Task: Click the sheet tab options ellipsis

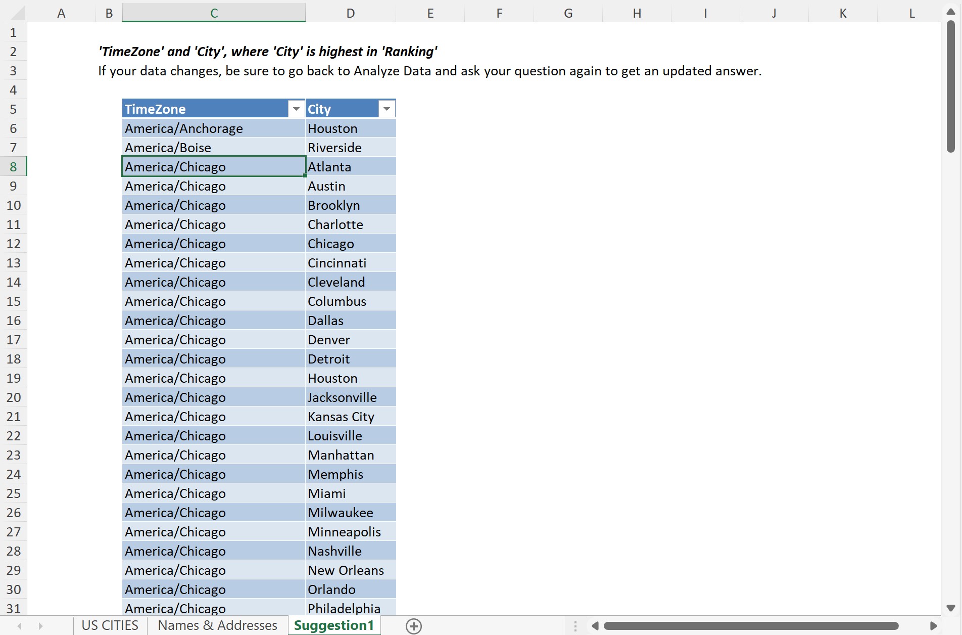Action: tap(575, 625)
